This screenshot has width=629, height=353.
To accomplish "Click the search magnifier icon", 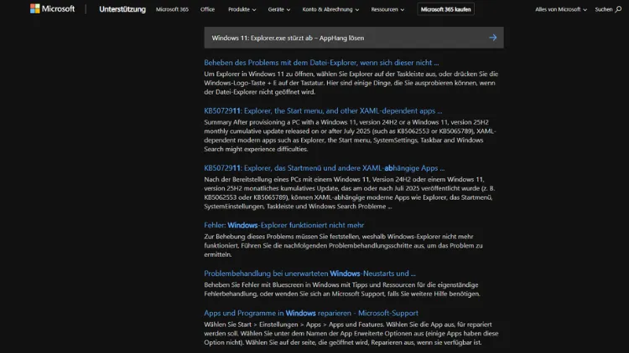I will (618, 9).
